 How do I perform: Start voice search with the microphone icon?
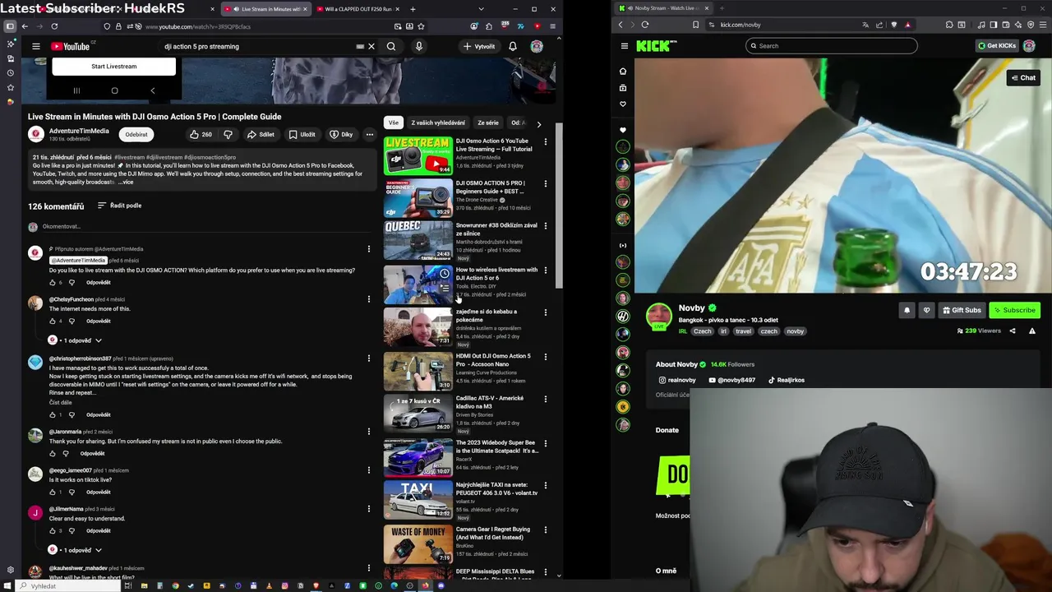[x=418, y=46]
